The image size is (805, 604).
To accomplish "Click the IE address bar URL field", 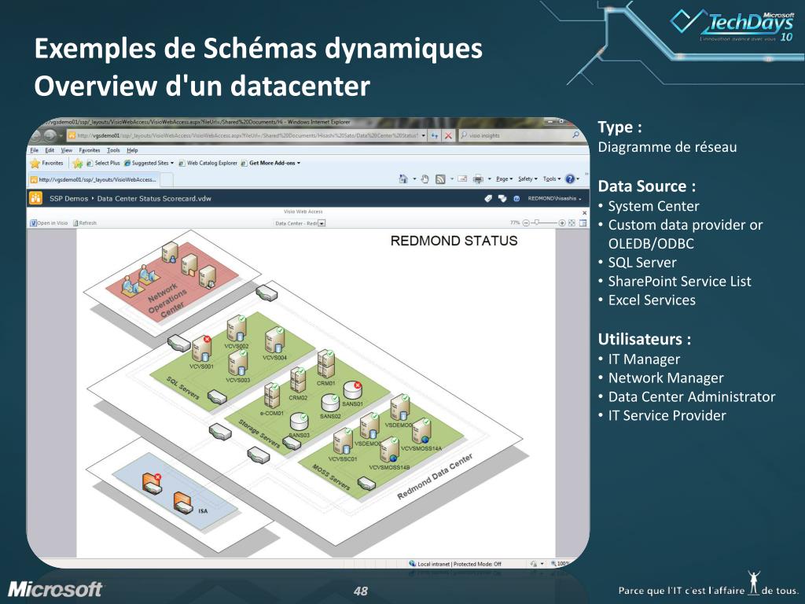I will click(247, 135).
